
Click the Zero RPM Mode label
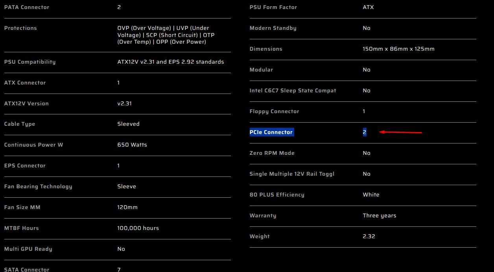[272, 153]
